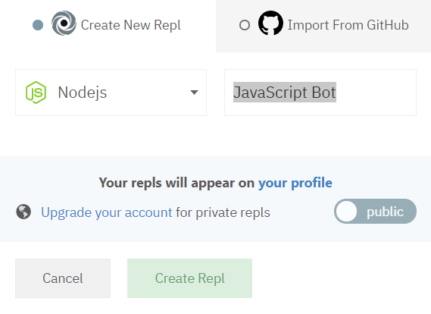Select the Create New Repl radio button
Image resolution: width=431 pixels, height=314 pixels.
click(x=38, y=25)
